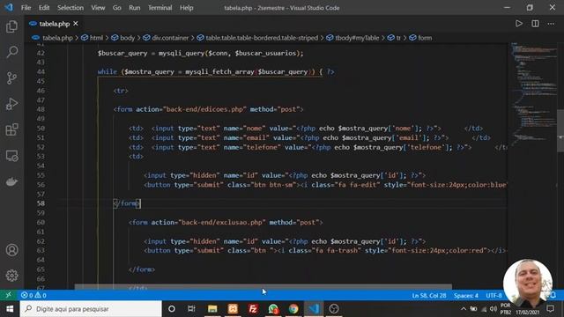564x317 pixels.
Task: Show hidden system tray icons
Action: (464, 309)
